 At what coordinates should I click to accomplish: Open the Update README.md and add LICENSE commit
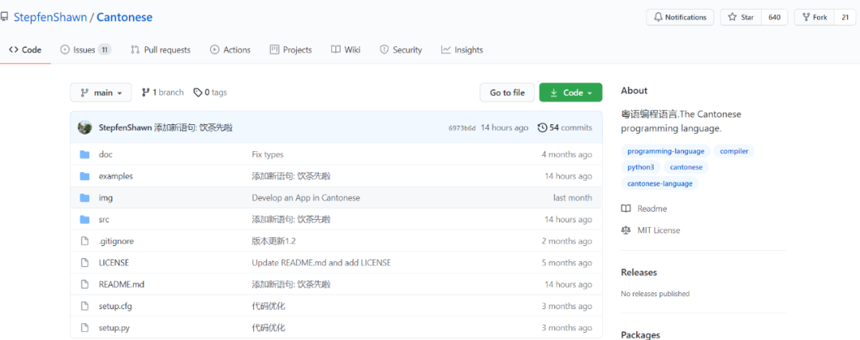coord(322,263)
